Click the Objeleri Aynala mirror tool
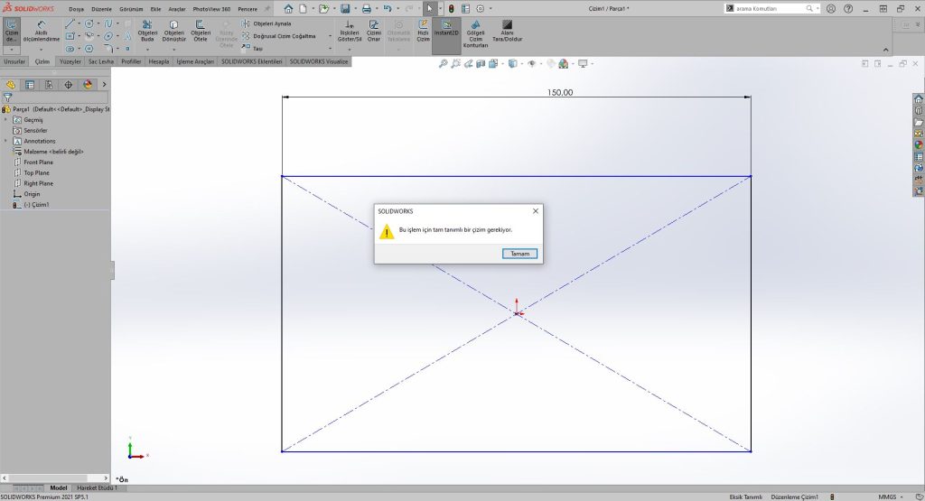 (271, 23)
